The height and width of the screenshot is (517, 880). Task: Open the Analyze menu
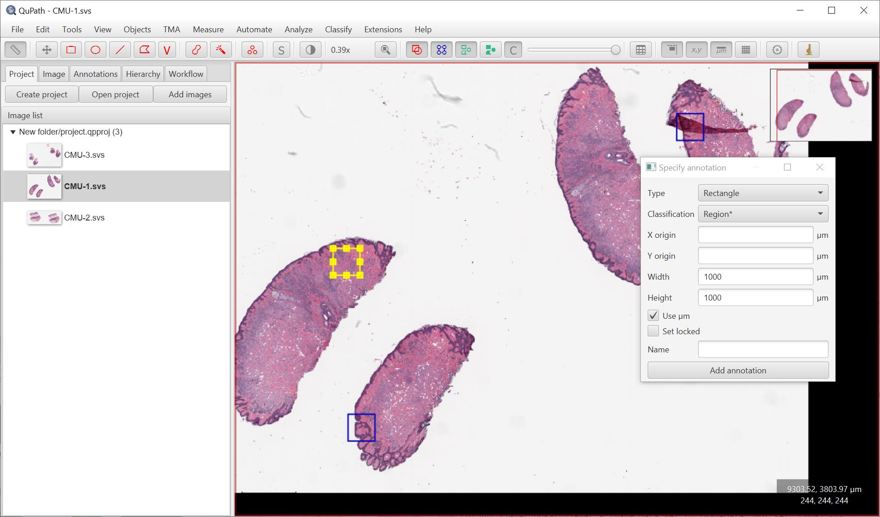click(298, 29)
